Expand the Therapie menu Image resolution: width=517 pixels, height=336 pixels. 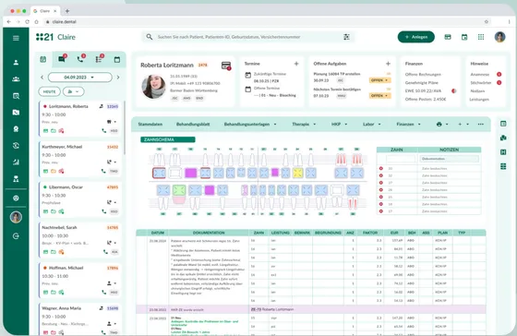[x=304, y=125]
